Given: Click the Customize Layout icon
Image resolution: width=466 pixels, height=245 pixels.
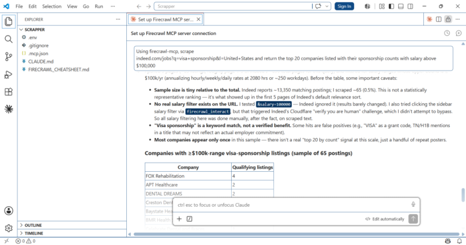Looking at the screenshot, I should (382, 6).
